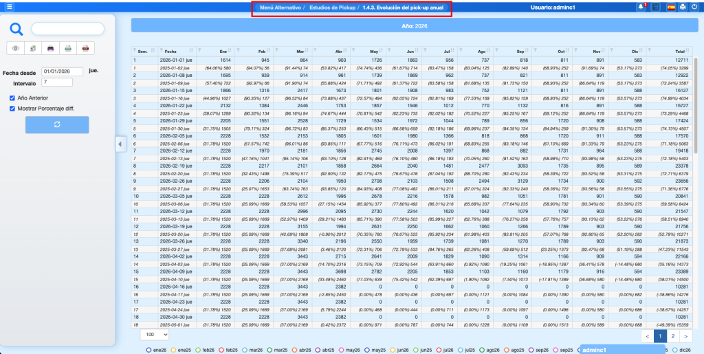Open the rows-per-page dropdown showing 100

coord(153,334)
